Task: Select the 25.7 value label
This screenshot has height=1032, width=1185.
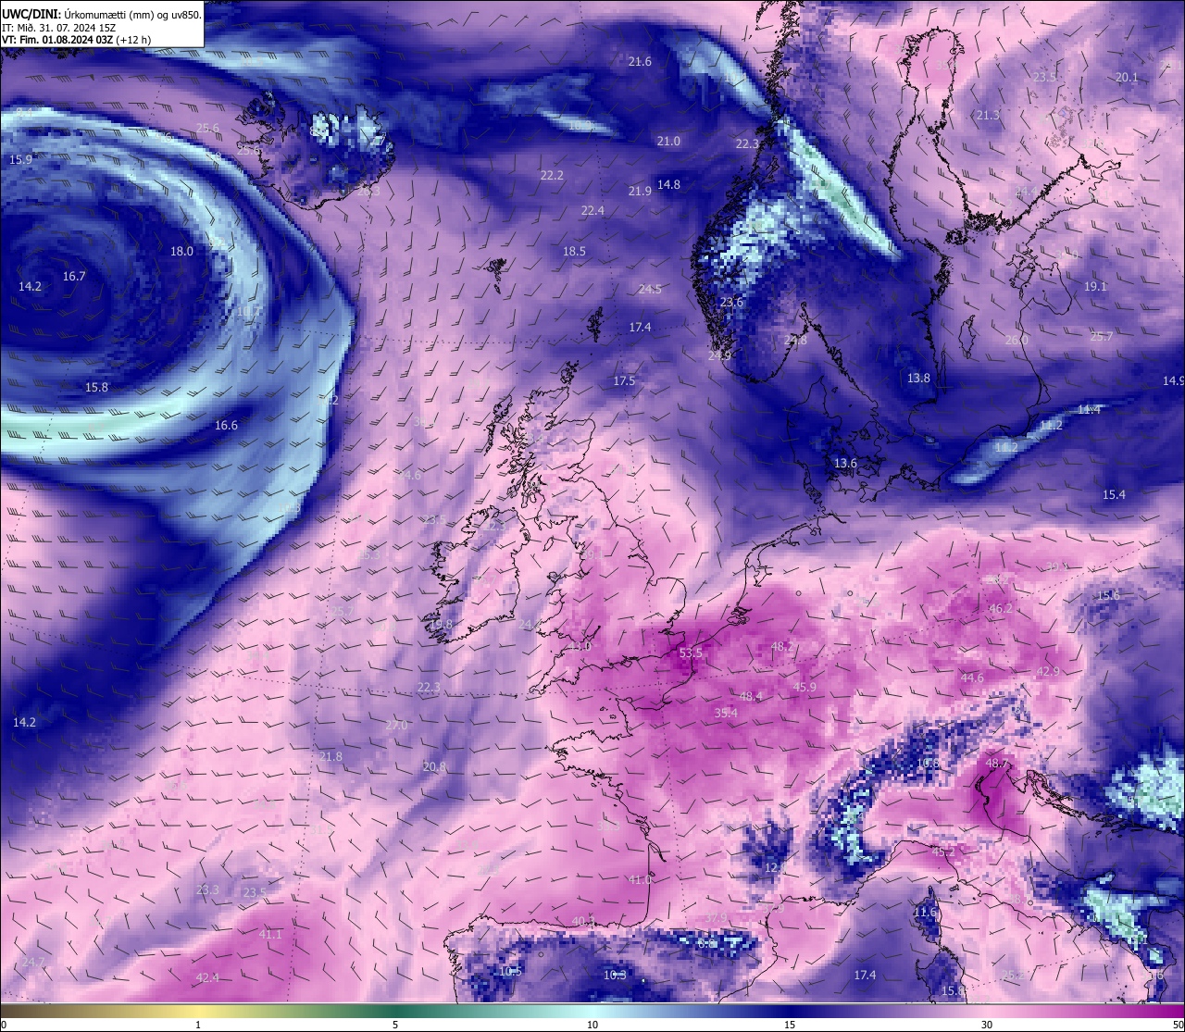Action: pyautogui.click(x=1101, y=337)
